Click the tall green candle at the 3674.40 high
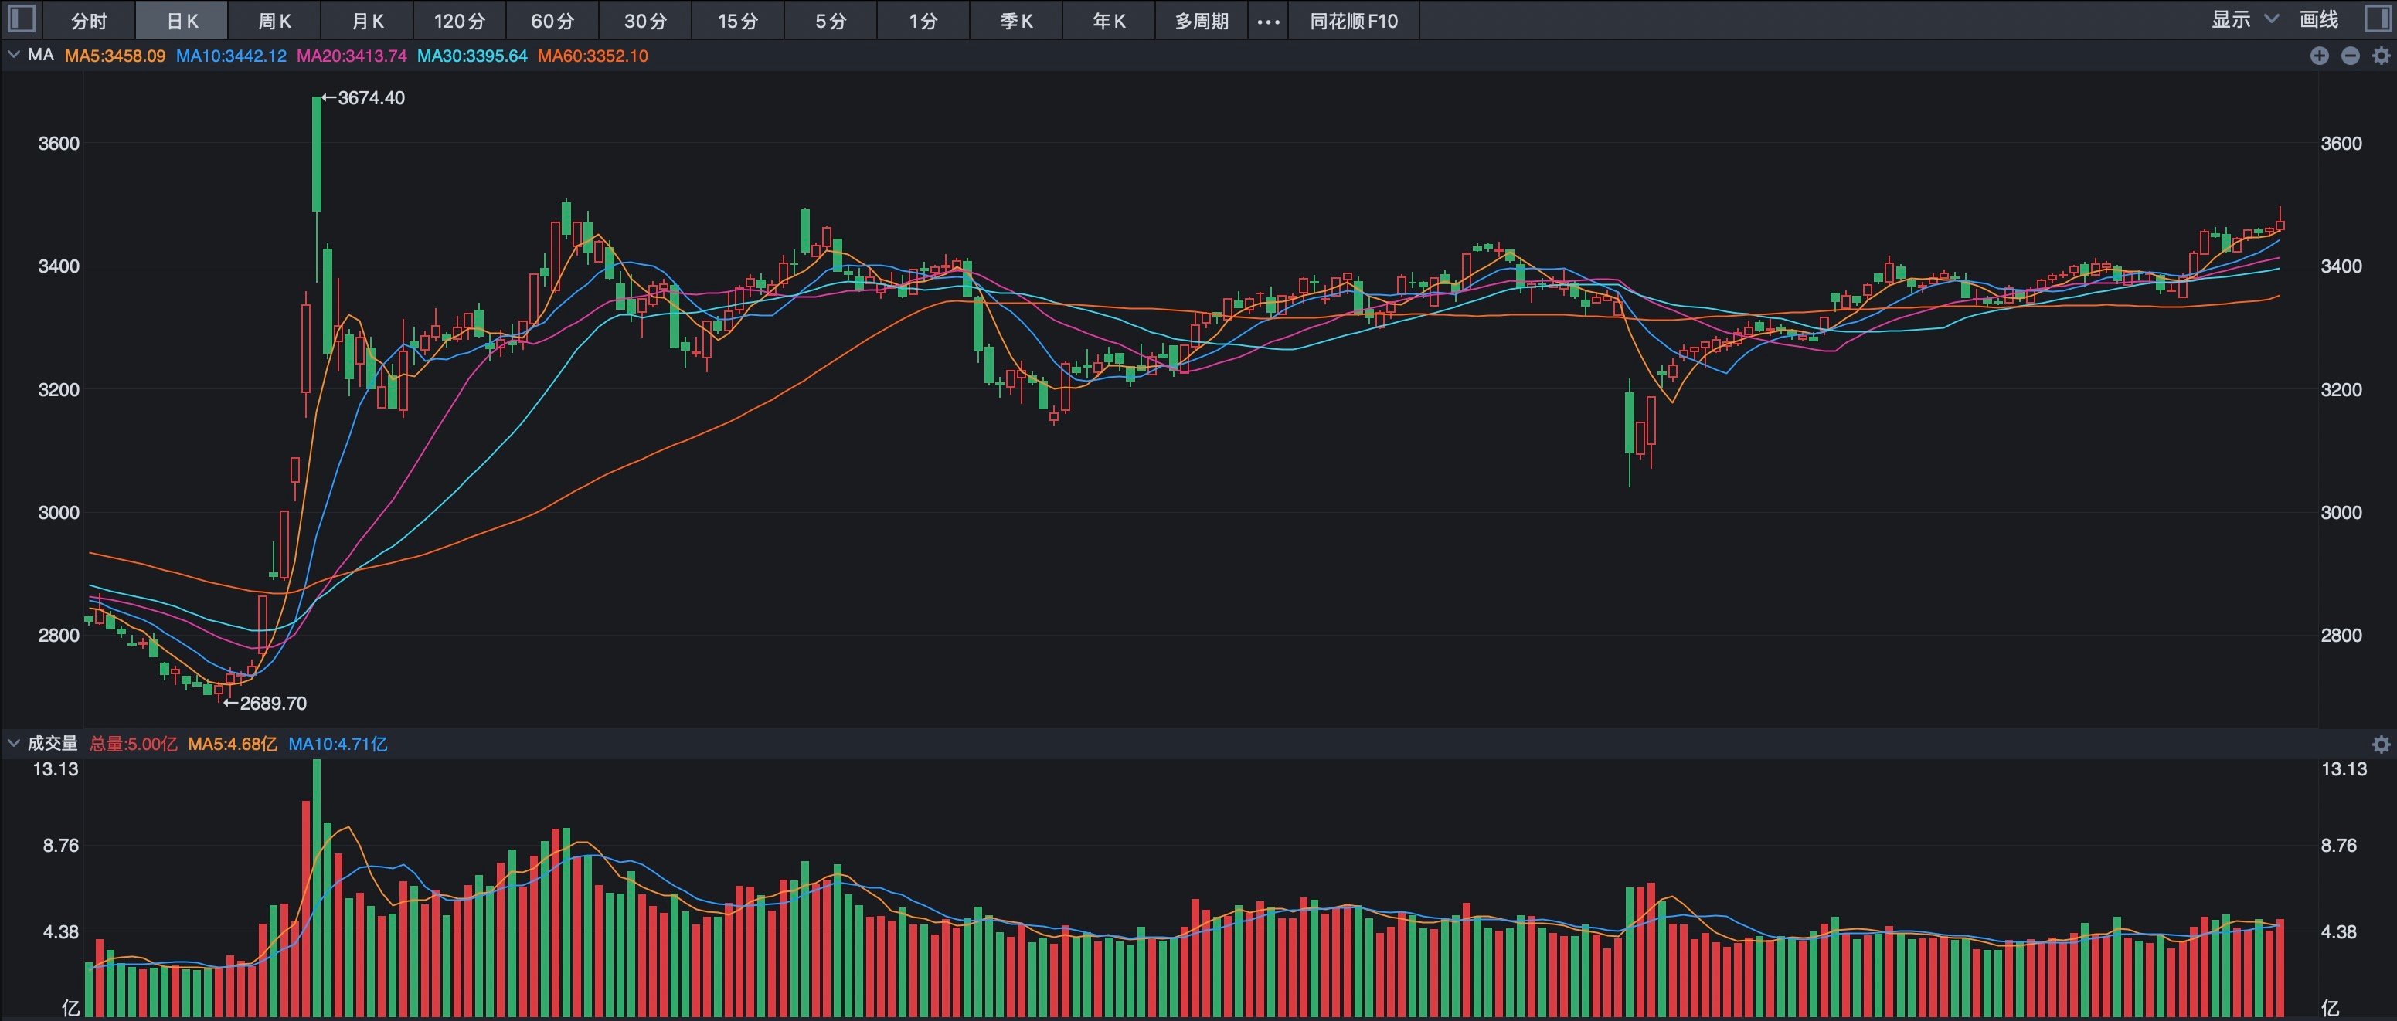The height and width of the screenshot is (1021, 2397). tap(318, 154)
